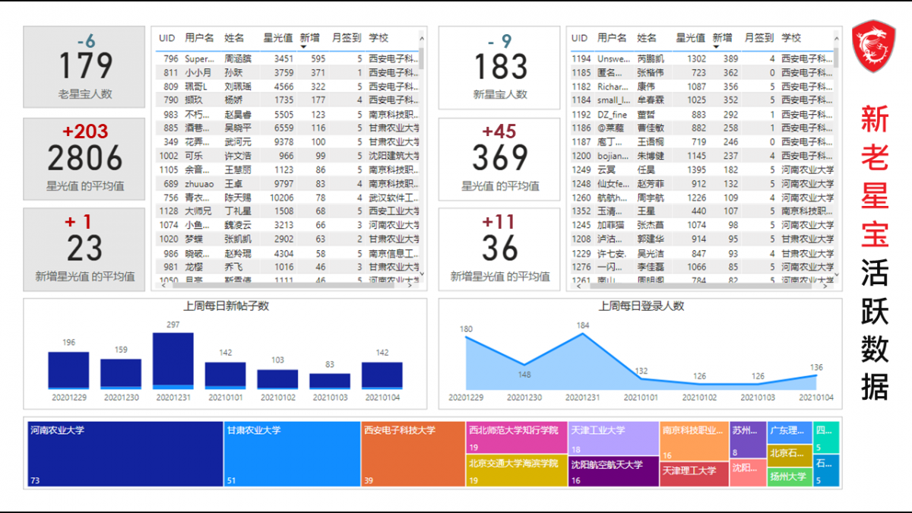Click scroll-down arrow of 老星宝 table scrollbar
Viewport: 912px width, 513px height.
422,274
